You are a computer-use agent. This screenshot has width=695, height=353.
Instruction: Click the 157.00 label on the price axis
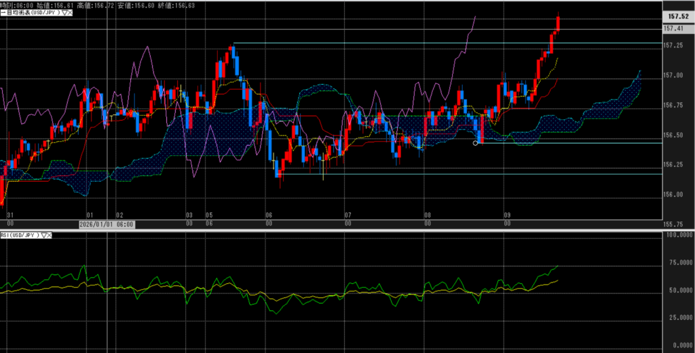673,75
